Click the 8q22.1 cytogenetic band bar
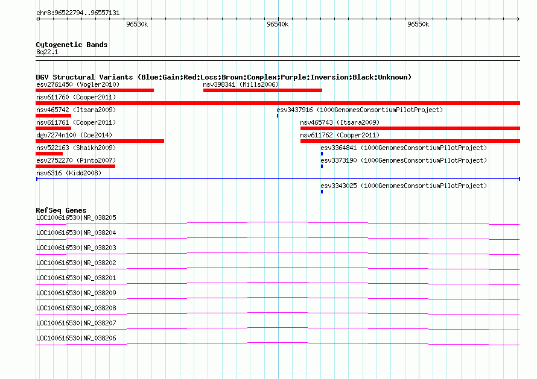 pos(278,58)
